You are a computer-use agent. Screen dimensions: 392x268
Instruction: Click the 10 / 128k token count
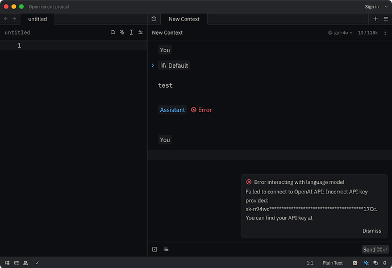click(368, 32)
